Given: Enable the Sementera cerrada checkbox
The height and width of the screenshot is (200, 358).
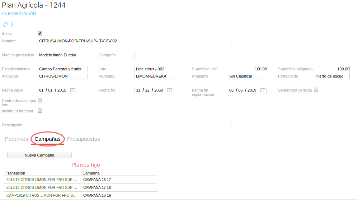Looking at the screenshot, I should coord(316,90).
